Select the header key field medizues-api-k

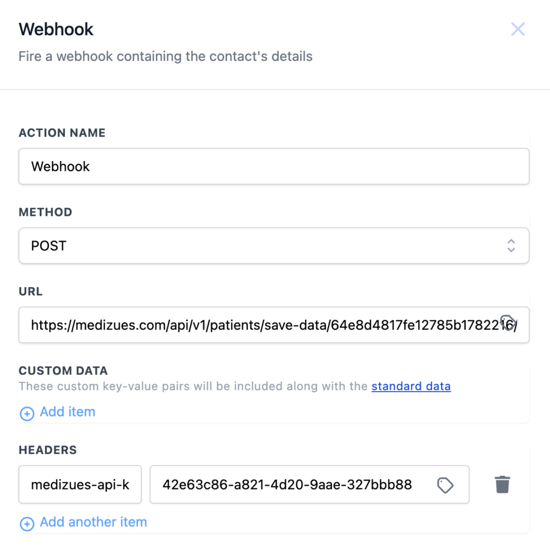[x=80, y=484]
